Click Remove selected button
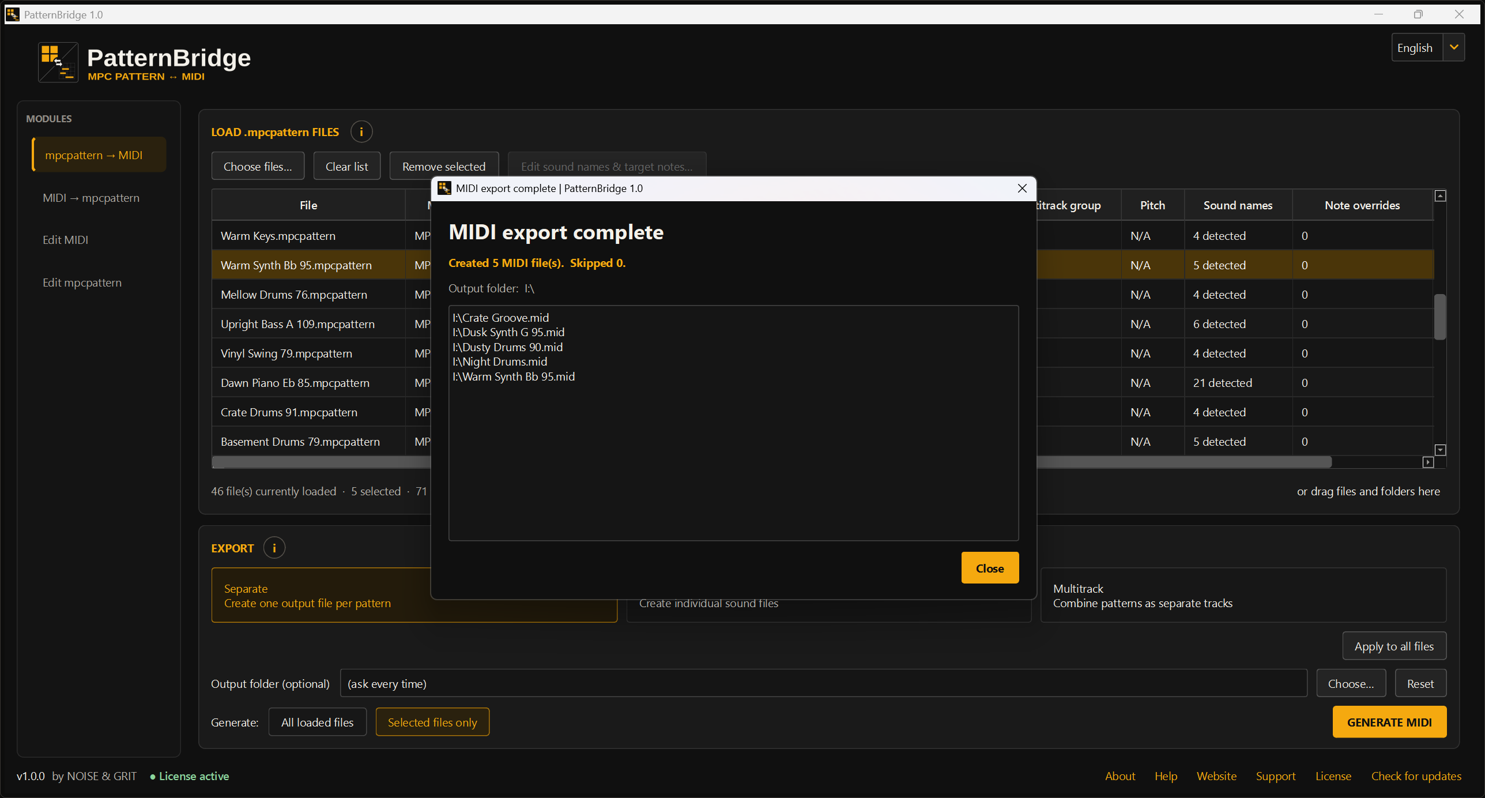The height and width of the screenshot is (798, 1485). 444,167
